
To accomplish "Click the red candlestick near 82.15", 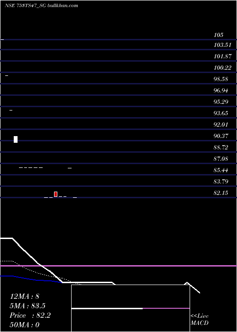I will pos(55,194).
